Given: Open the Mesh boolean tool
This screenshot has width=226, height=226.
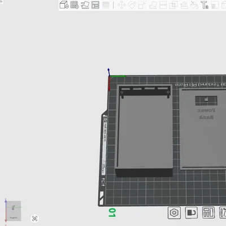Looking at the screenshot, I should point(173,5).
